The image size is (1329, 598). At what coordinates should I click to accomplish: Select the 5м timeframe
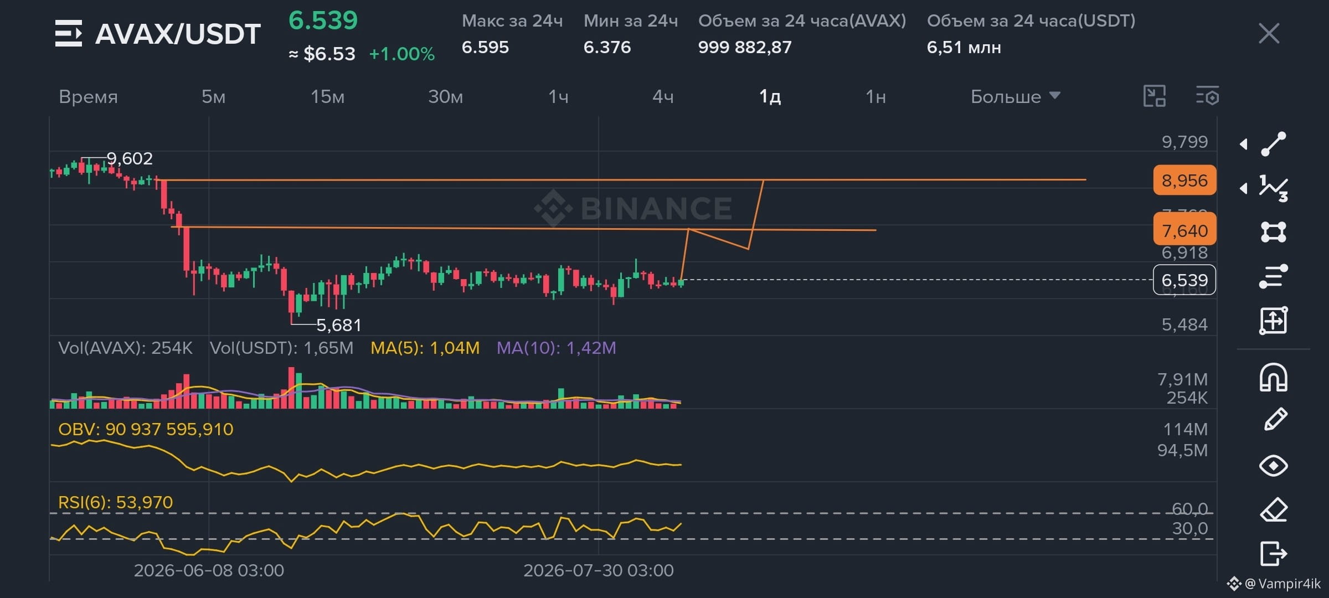(x=213, y=96)
